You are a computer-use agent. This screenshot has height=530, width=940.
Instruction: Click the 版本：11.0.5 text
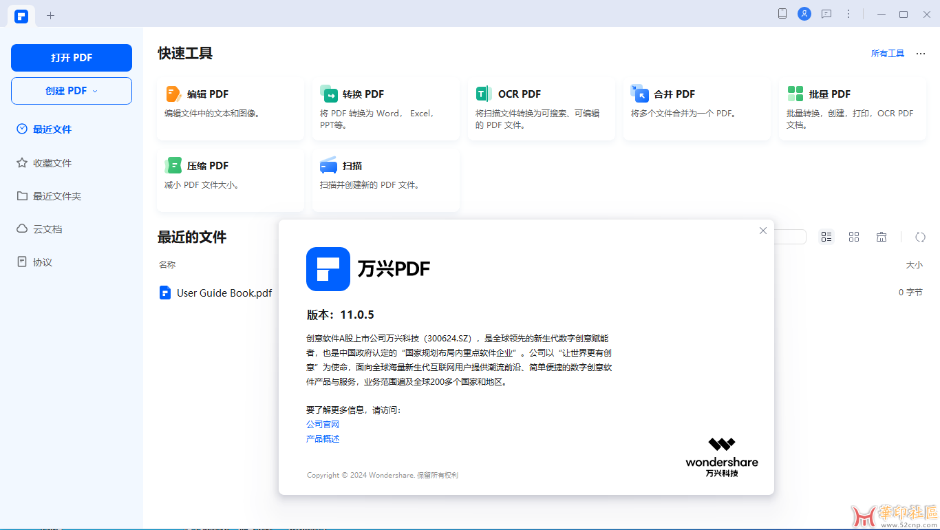(340, 315)
